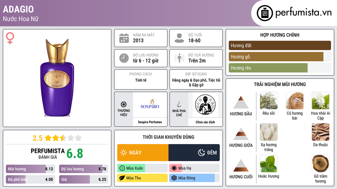Select the Đêm nighttime segment
The image size is (337, 189).
tap(194, 153)
